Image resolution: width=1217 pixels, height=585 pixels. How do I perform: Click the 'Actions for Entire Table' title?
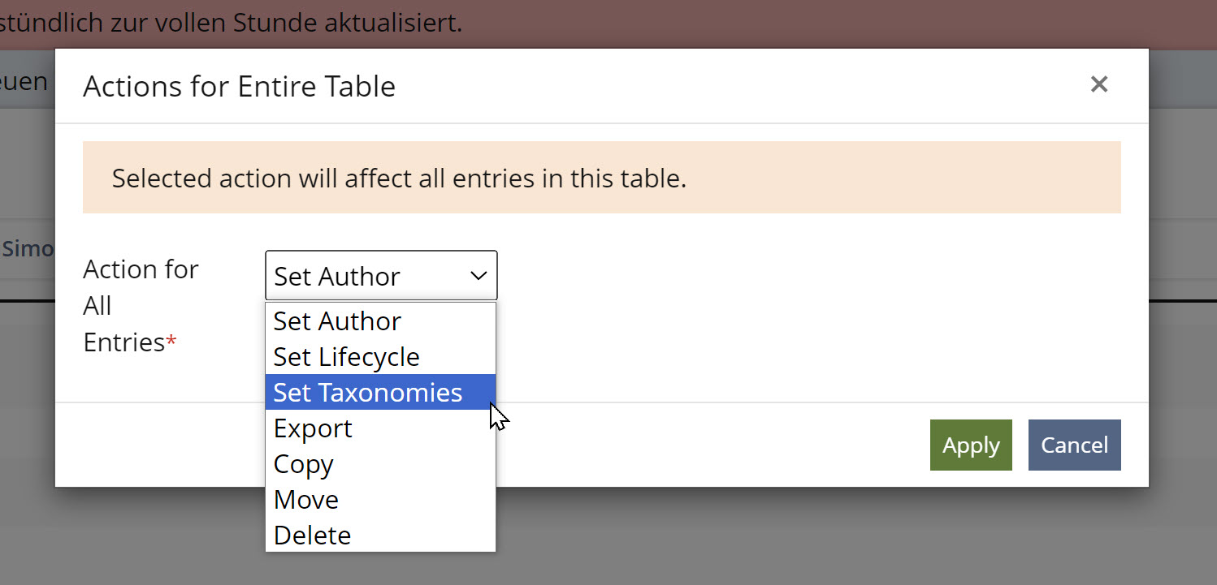point(239,86)
